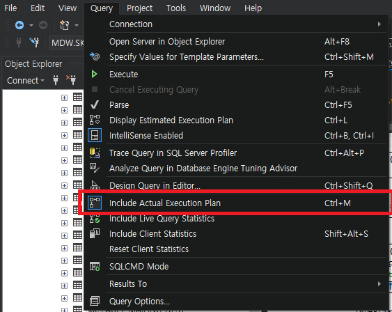Click the Connect plug icon in toolbar
The width and height of the screenshot is (392, 312).
pyautogui.click(x=19, y=42)
